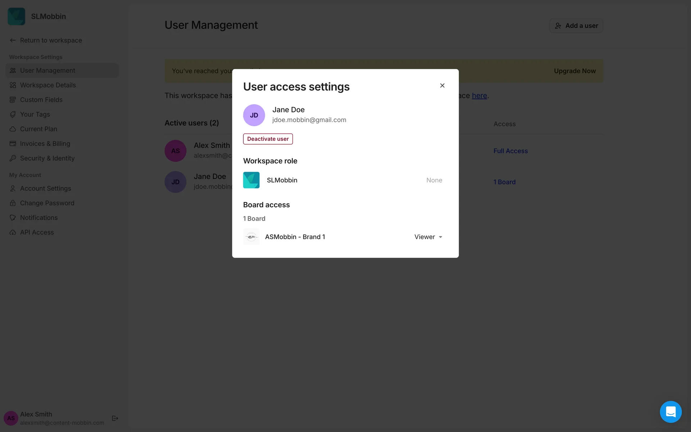The height and width of the screenshot is (432, 691).
Task: Open Custom Fields settings
Action: (41, 100)
